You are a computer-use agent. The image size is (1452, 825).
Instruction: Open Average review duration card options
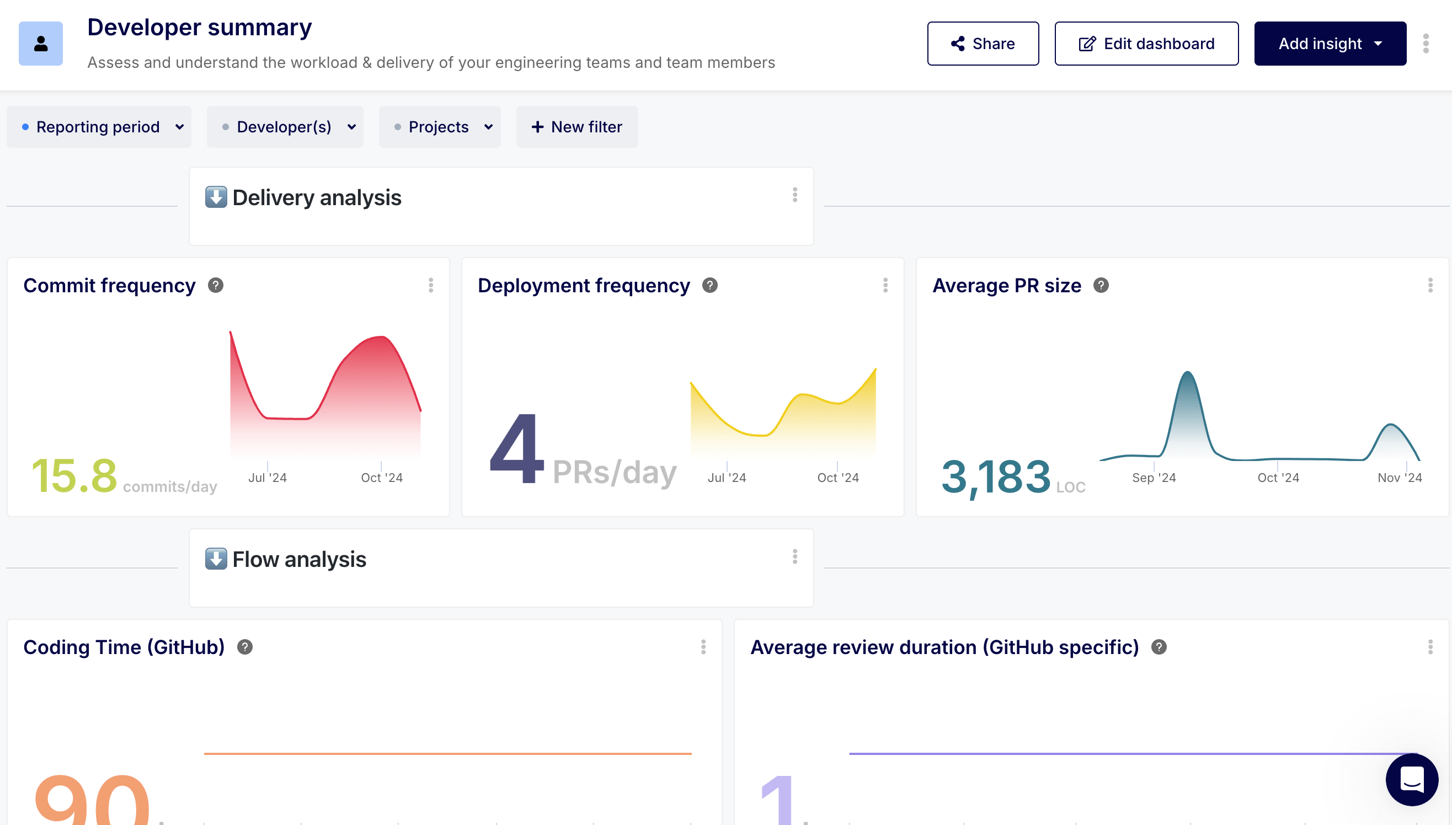pyautogui.click(x=1430, y=646)
